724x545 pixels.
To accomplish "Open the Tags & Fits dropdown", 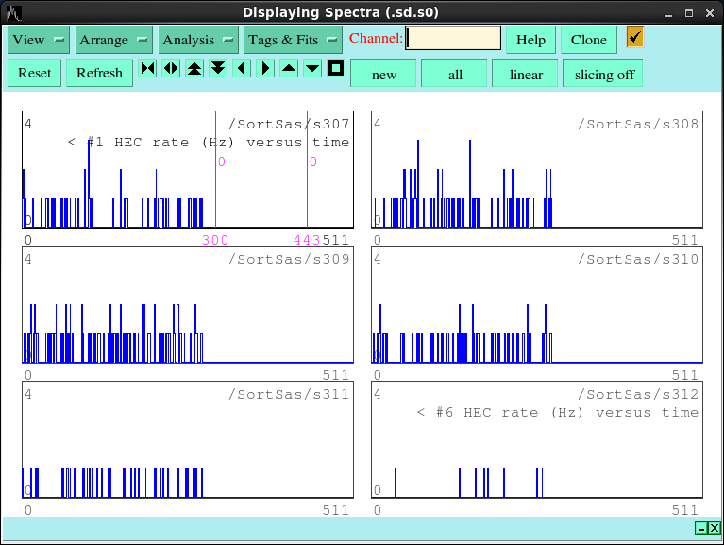I will (293, 40).
